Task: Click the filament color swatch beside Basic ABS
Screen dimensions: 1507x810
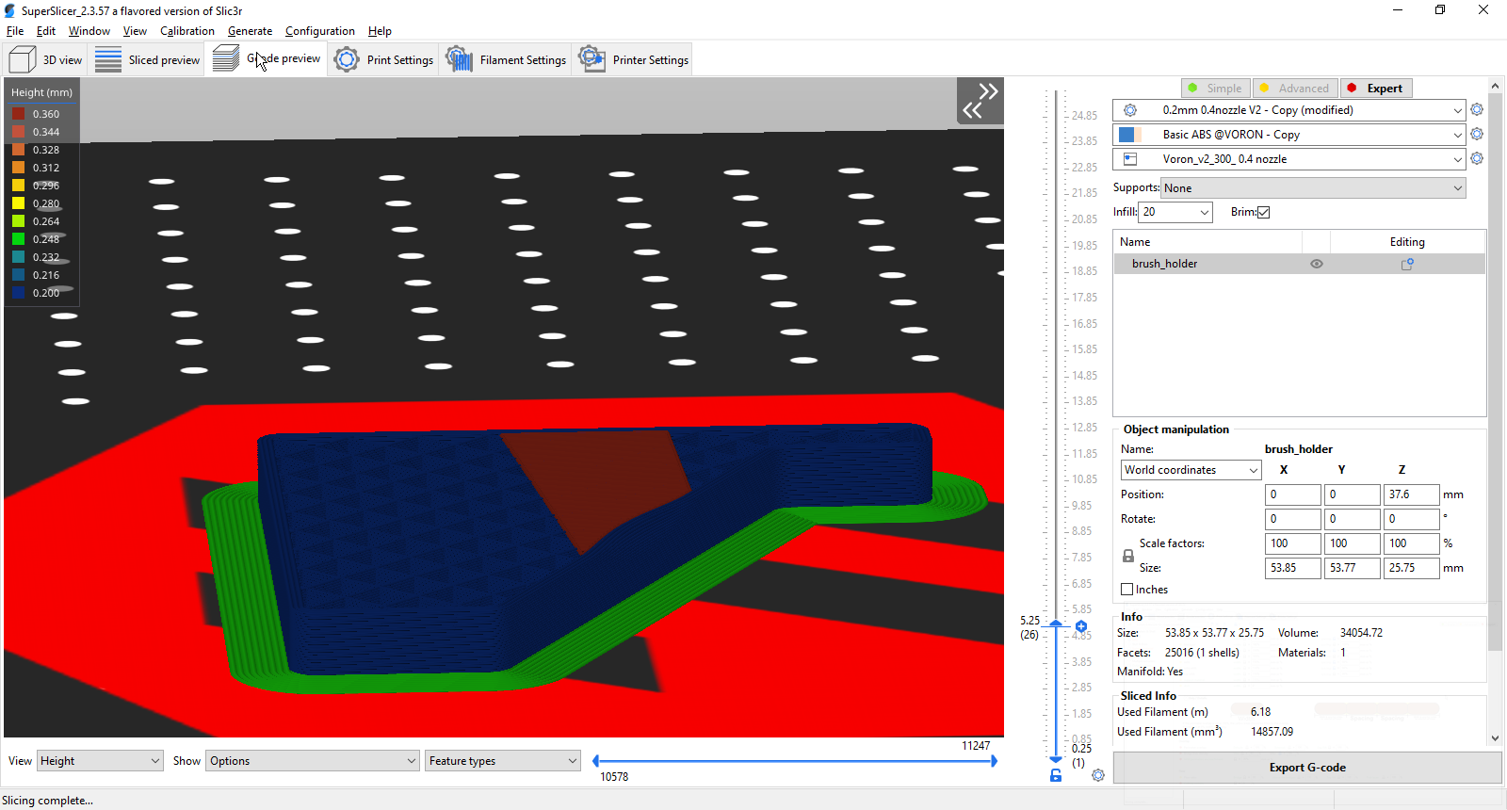Action: [x=1129, y=135]
